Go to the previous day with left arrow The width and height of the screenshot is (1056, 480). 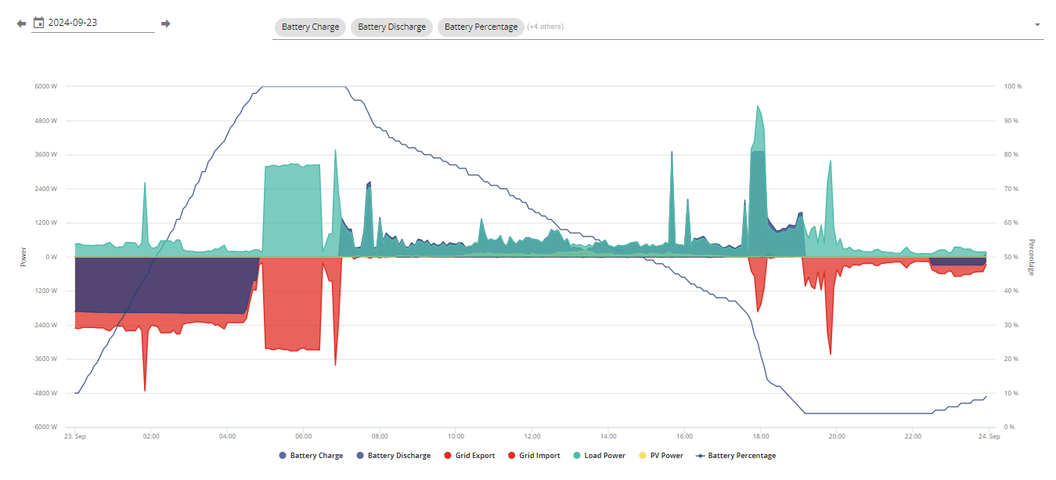[x=21, y=23]
